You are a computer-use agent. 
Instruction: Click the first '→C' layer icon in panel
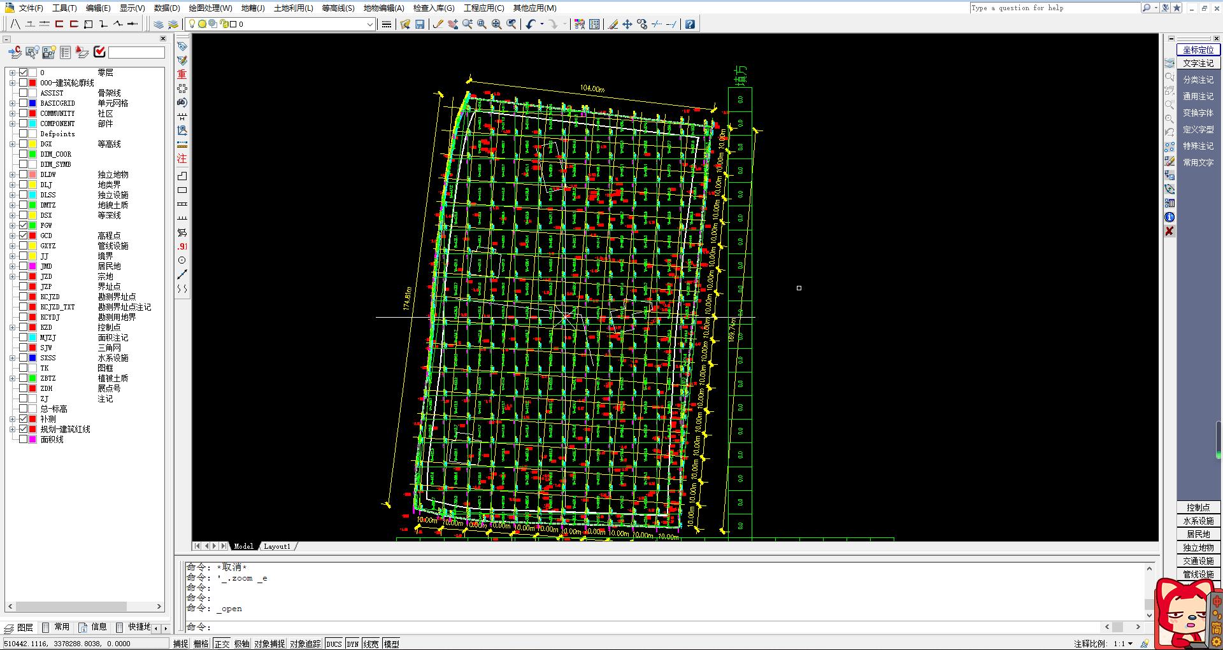coord(15,52)
